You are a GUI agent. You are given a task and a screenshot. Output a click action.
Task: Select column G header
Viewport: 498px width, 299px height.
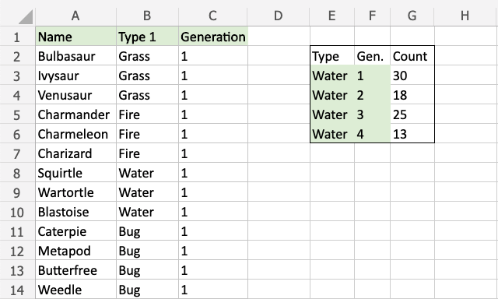click(x=412, y=16)
